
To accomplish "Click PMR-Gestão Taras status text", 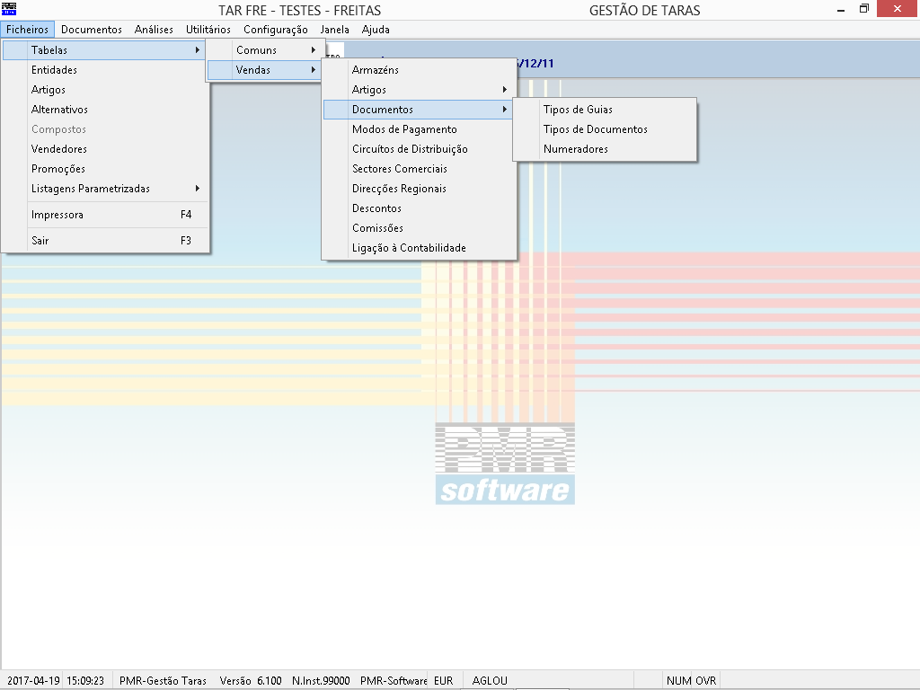I will (x=163, y=681).
